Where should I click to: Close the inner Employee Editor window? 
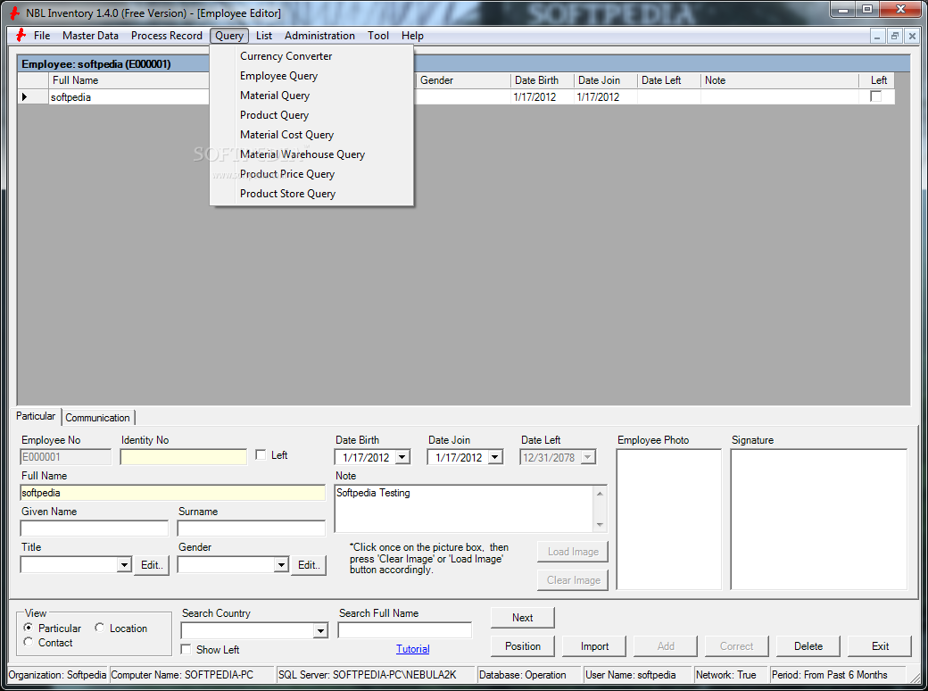pyautogui.click(x=913, y=36)
